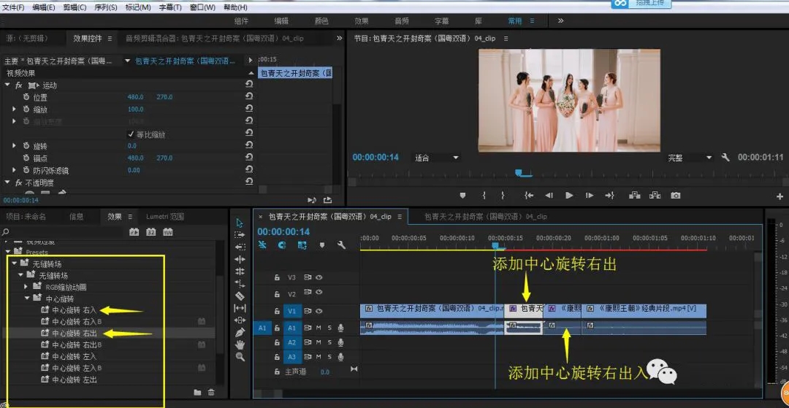Choose the Hand tool
Screen dimensions: 789x408
pos(240,345)
